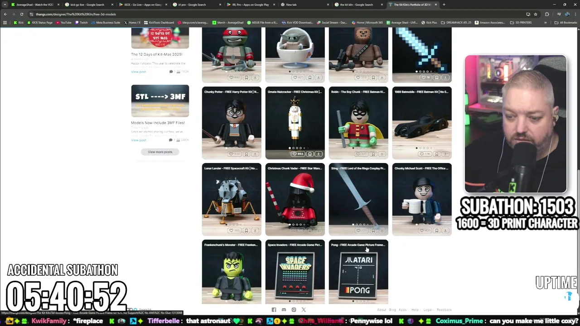Viewport: 580px width, 326px height.
Task: Like the Ornate Nutcracker model
Action: pyautogui.click(x=298, y=154)
